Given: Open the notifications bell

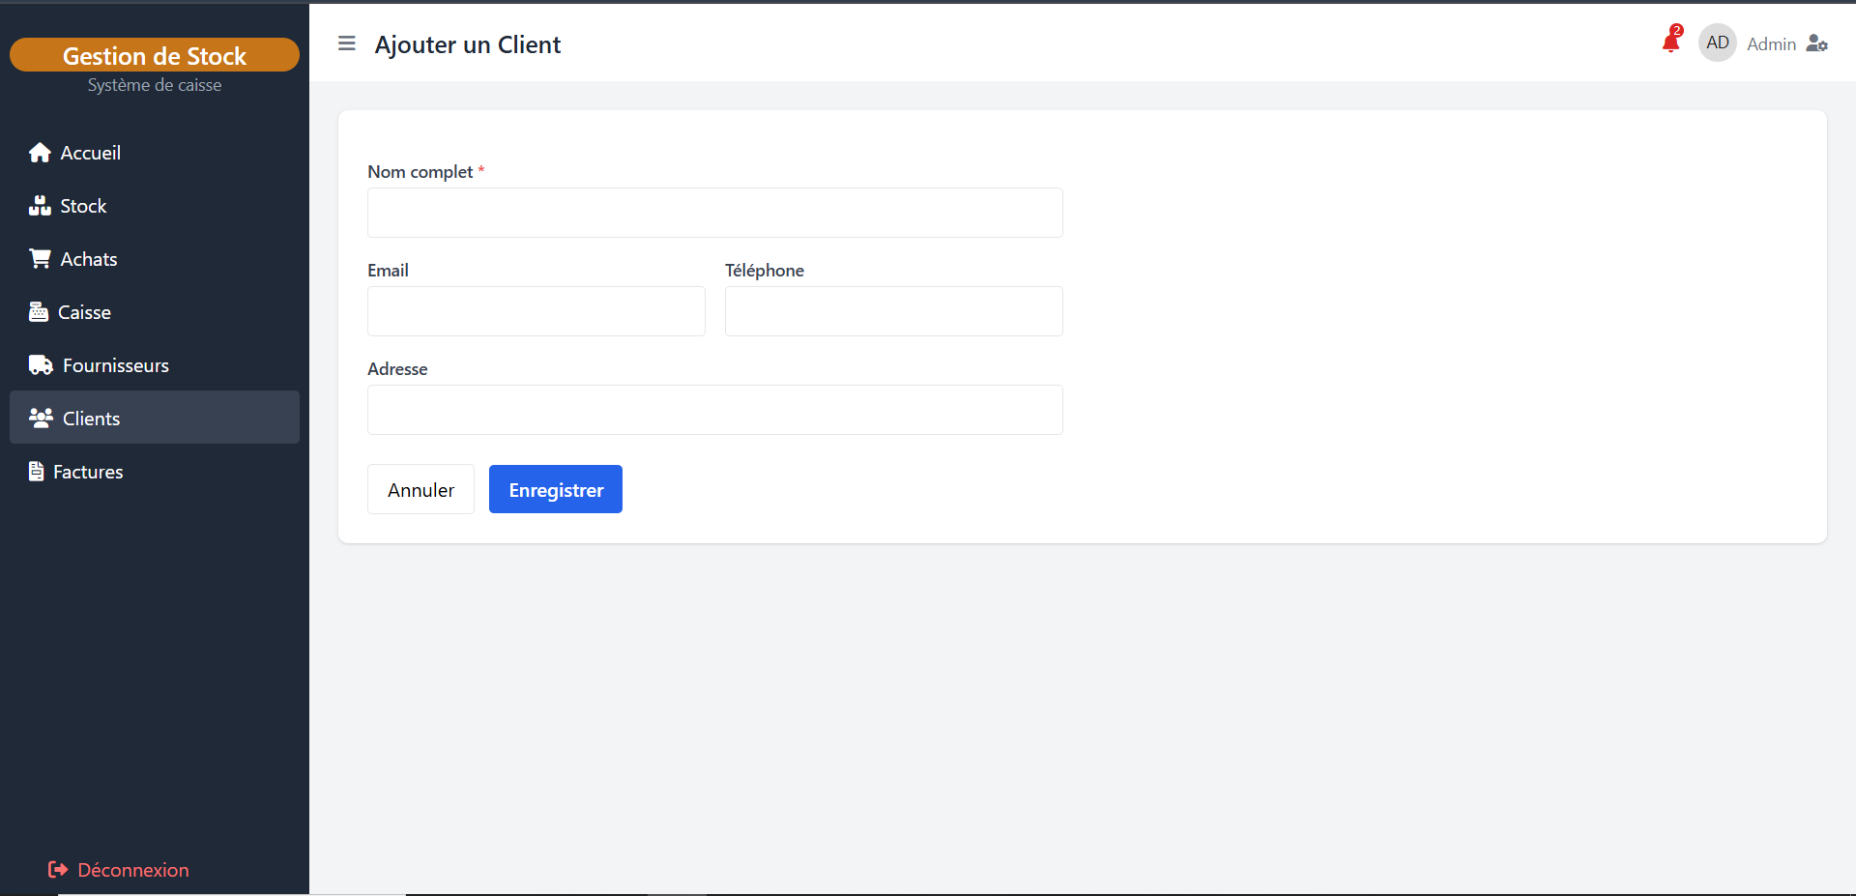Looking at the screenshot, I should click(x=1670, y=42).
